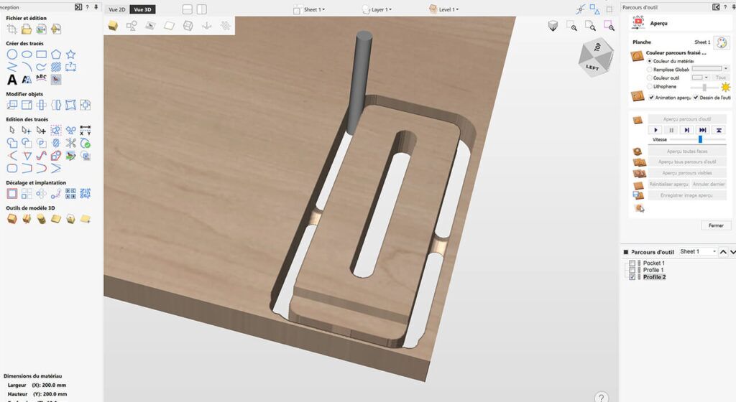Click the open file folder icon
736x402 pixels.
tap(27, 29)
